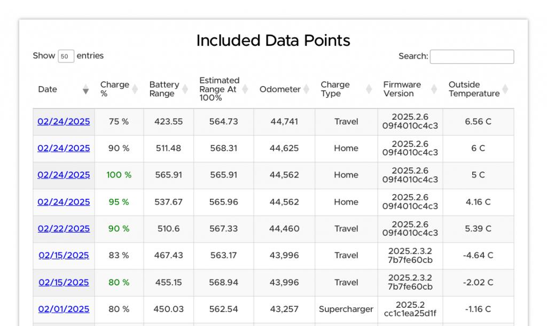
Task: Click Estimated Range At 100% sort icon
Action: [x=245, y=89]
